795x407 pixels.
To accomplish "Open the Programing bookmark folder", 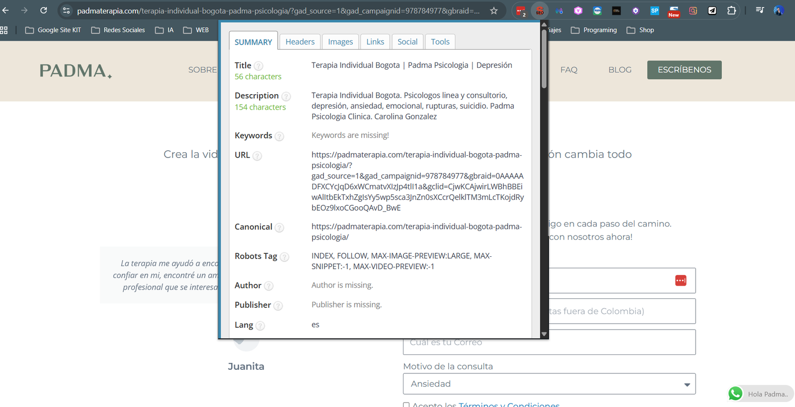I will click(x=594, y=30).
